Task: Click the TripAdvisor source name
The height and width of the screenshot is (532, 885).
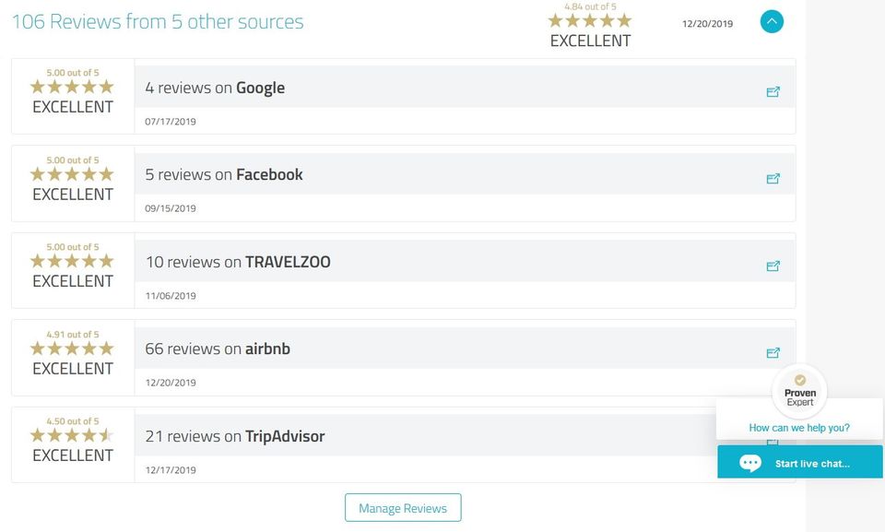Action: click(288, 436)
